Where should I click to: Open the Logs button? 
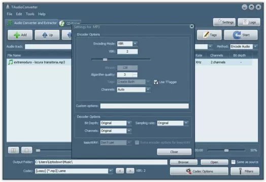pyautogui.click(x=249, y=22)
